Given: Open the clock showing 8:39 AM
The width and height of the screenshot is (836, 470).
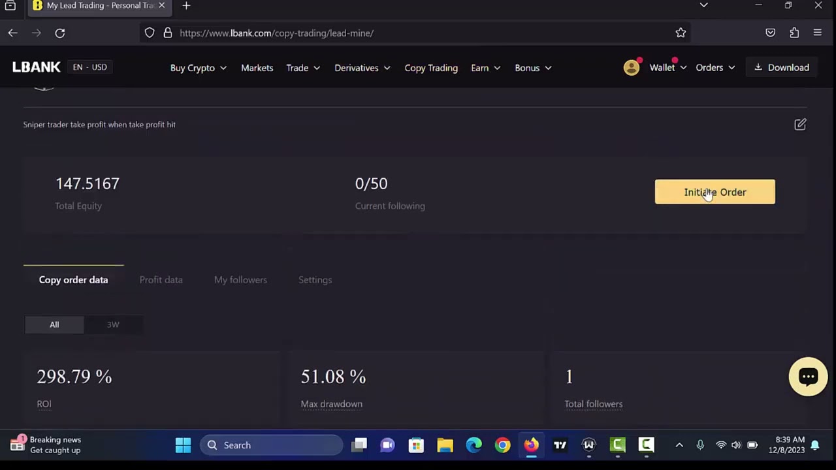Looking at the screenshot, I should 786,445.
